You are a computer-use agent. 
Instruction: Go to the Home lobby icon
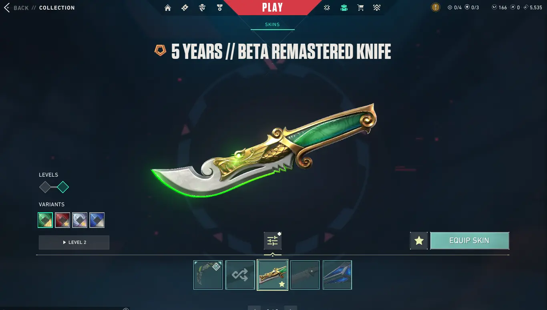(x=168, y=8)
